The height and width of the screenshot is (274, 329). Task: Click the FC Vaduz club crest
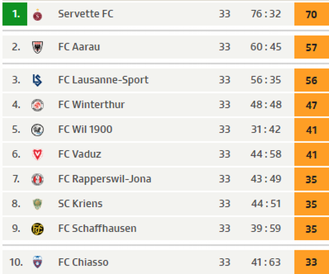coord(37,155)
